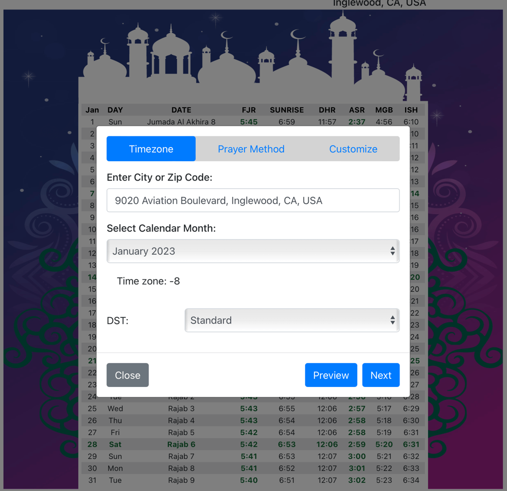
Task: Click the Time zone: -8 label
Action: [148, 281]
